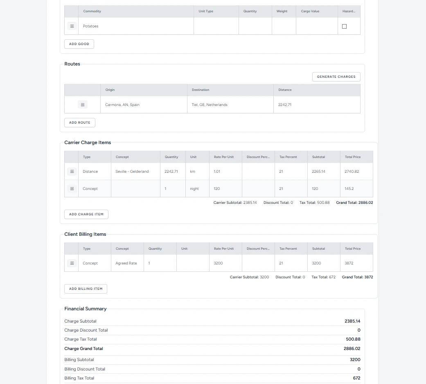Click the drag handle on Carmona route row
Viewport: 426px width, 384px height.
(82, 105)
